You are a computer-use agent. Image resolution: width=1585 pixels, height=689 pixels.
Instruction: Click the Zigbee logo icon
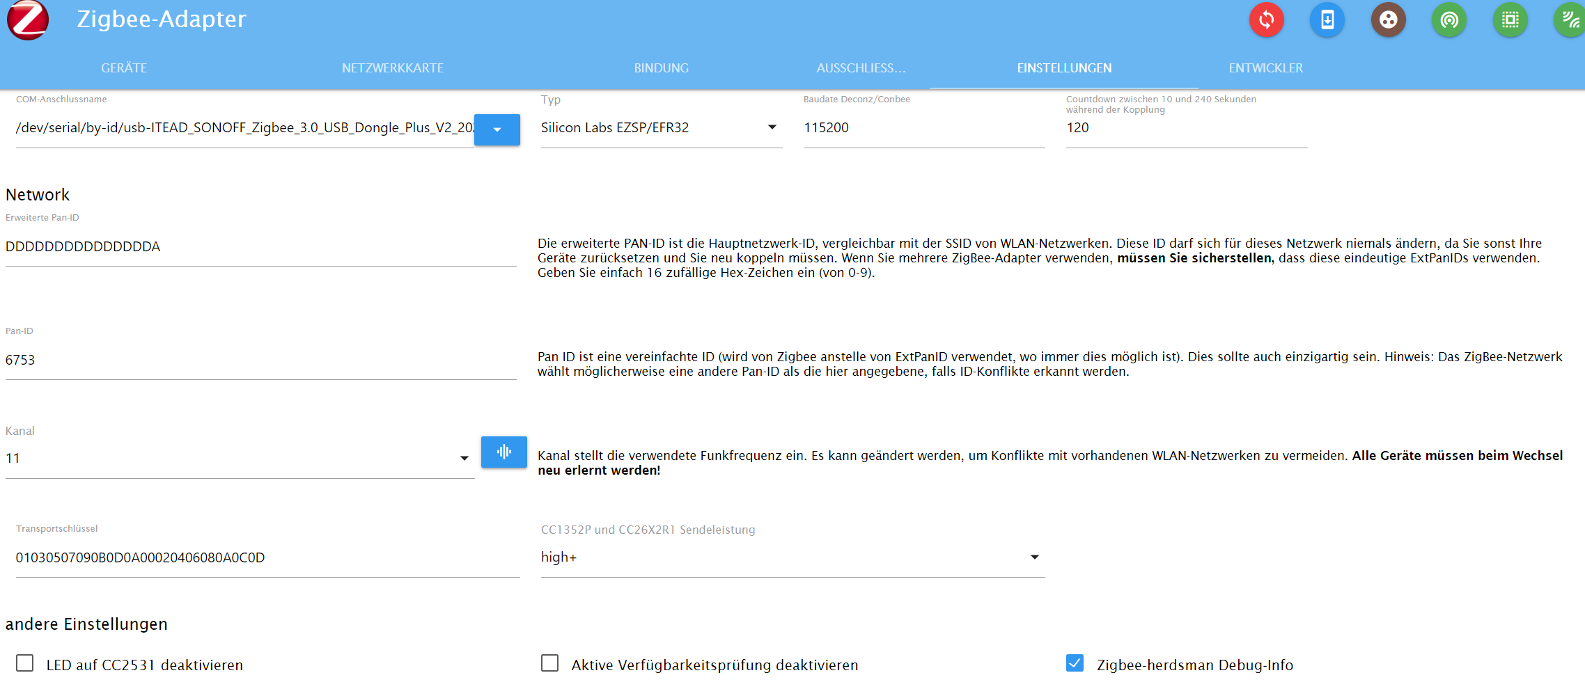click(x=28, y=19)
